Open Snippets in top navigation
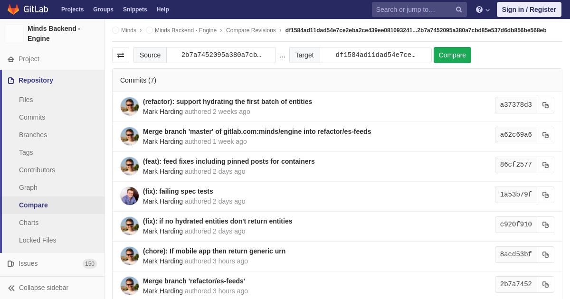The width and height of the screenshot is (570, 299). (x=135, y=9)
